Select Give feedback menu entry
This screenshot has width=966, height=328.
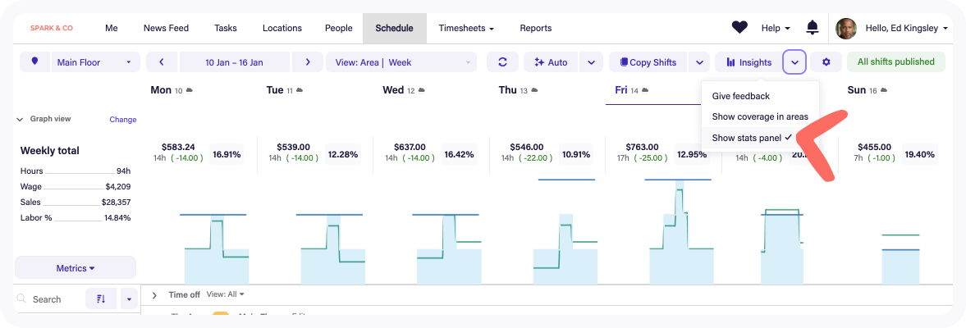coord(740,96)
